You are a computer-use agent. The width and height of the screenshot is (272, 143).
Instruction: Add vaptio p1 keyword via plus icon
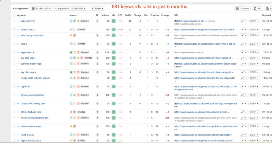(18, 86)
